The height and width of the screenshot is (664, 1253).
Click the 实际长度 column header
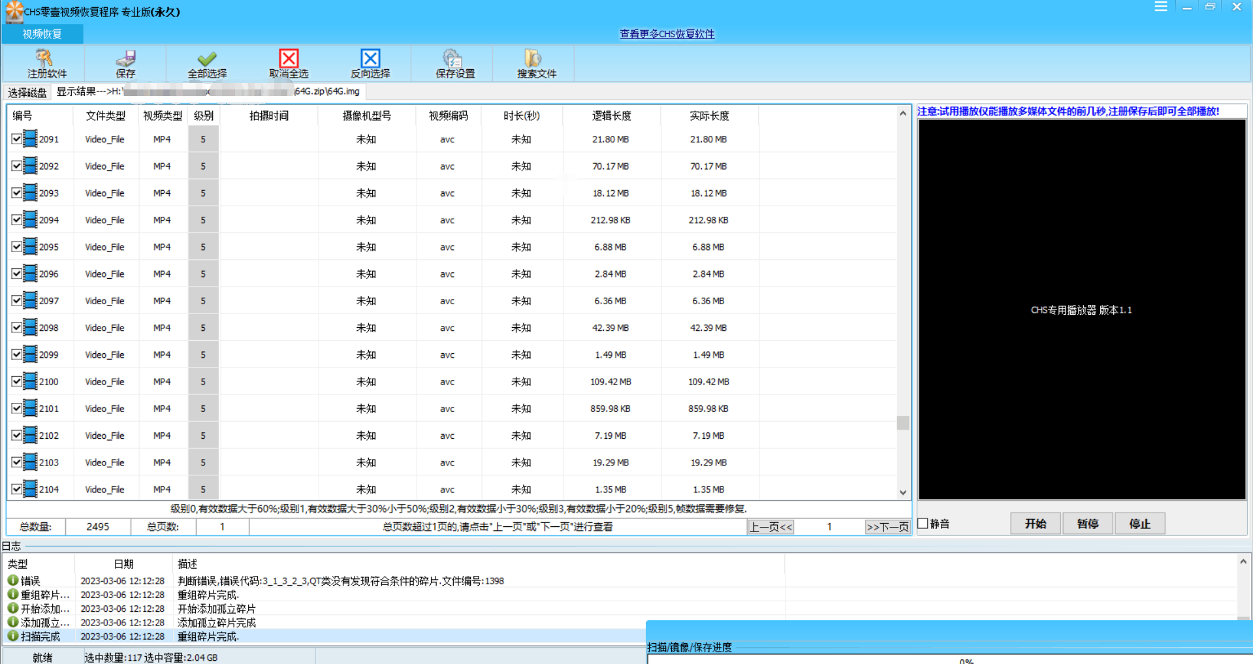(x=710, y=116)
